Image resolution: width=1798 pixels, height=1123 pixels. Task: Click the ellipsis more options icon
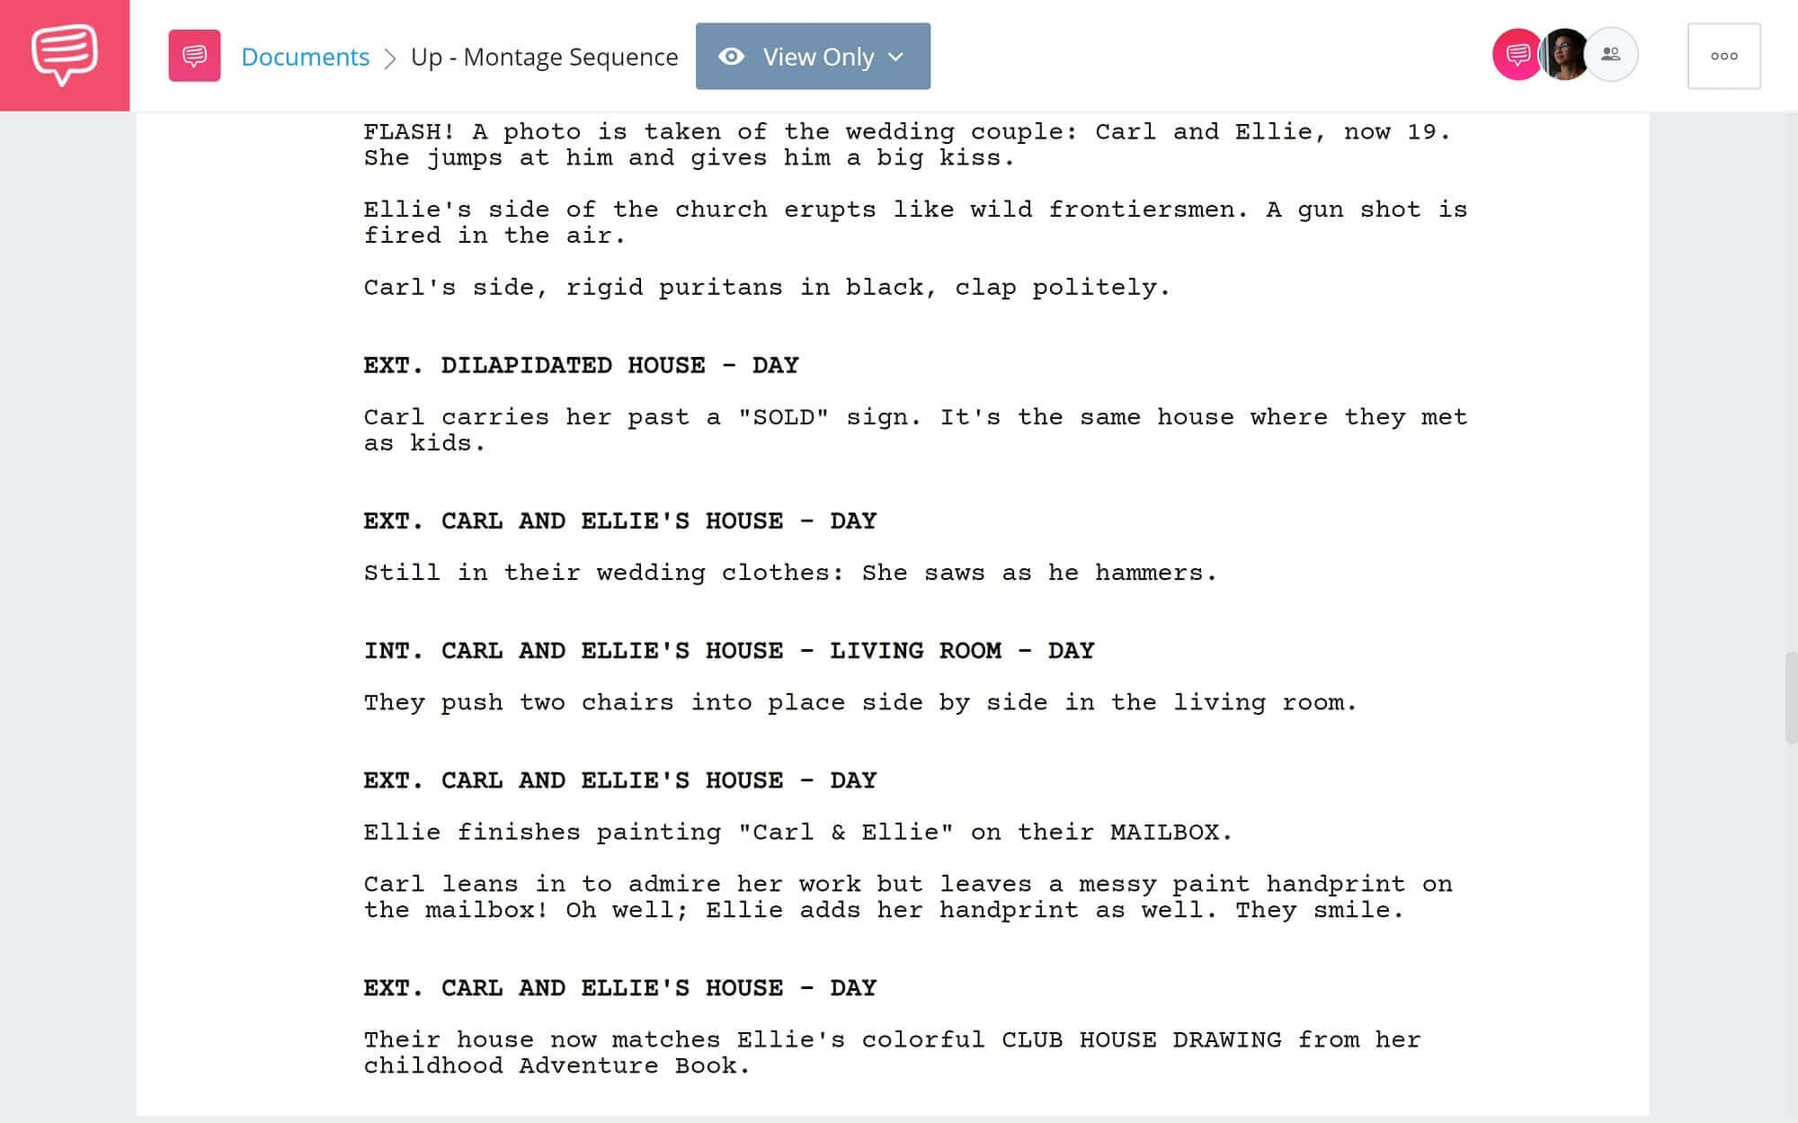coord(1723,56)
